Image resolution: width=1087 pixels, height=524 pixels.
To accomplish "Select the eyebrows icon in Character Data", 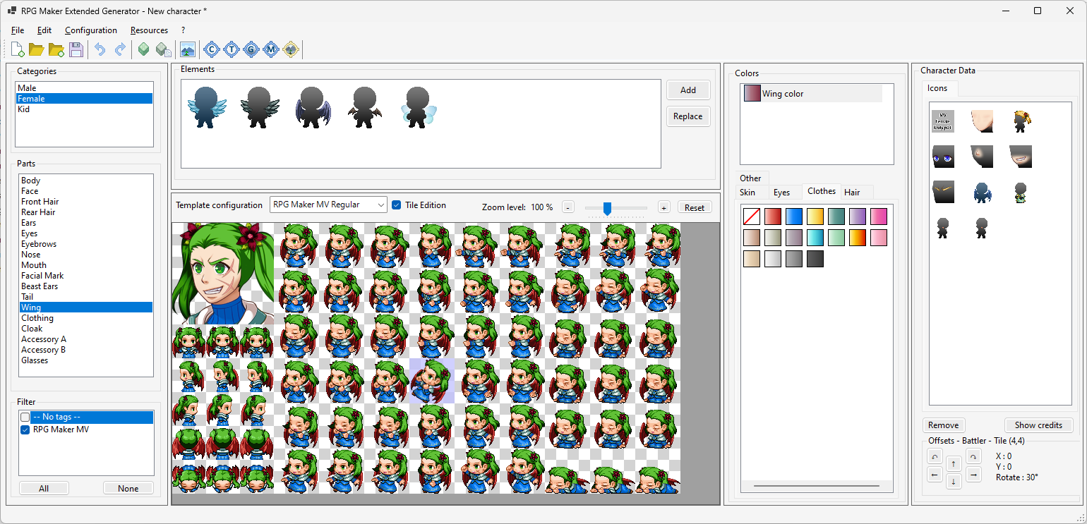I will pos(943,192).
